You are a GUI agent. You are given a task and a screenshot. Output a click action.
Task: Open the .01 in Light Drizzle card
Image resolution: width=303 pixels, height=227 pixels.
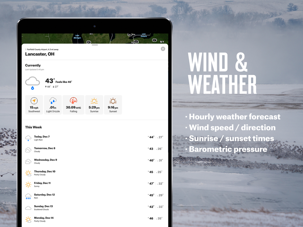(x=53, y=105)
